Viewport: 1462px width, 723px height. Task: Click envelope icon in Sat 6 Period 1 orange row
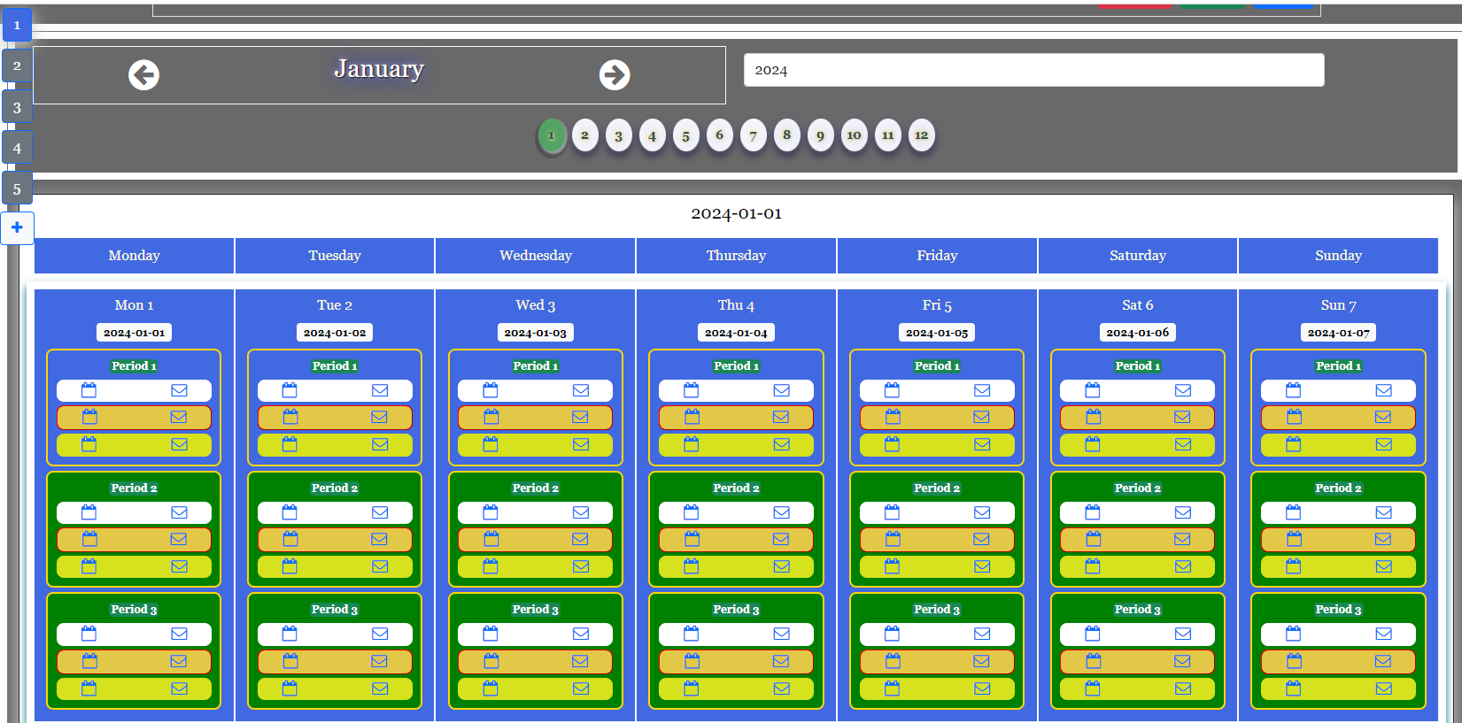(x=1182, y=417)
